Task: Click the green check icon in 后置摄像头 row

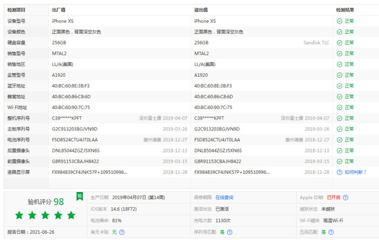Action: pyautogui.click(x=339, y=151)
